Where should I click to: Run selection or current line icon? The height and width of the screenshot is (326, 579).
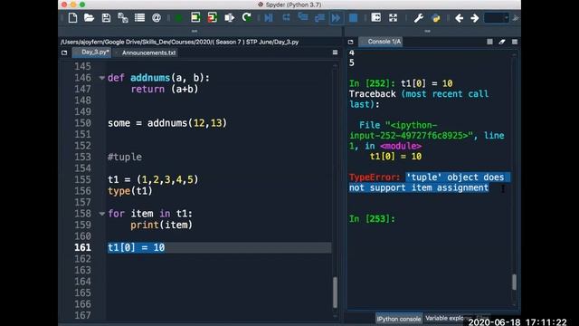pyautogui.click(x=229, y=18)
